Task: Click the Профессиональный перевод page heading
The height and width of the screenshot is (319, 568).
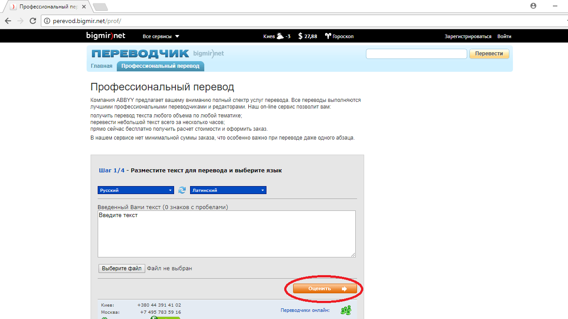Action: coord(162,87)
